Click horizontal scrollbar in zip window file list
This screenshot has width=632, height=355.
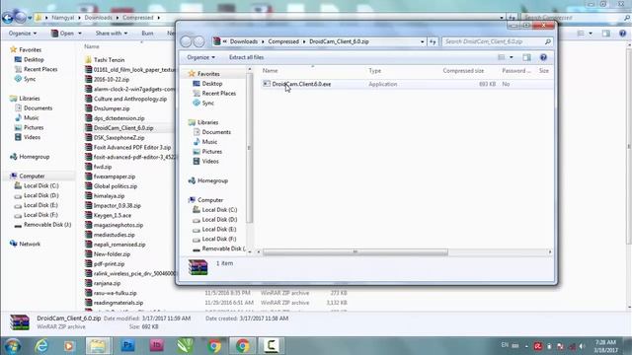coord(355,252)
